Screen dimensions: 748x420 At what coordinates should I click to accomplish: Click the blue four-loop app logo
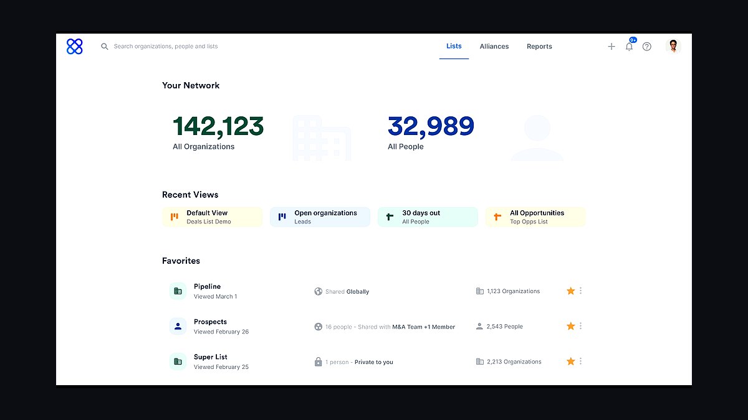click(x=74, y=46)
